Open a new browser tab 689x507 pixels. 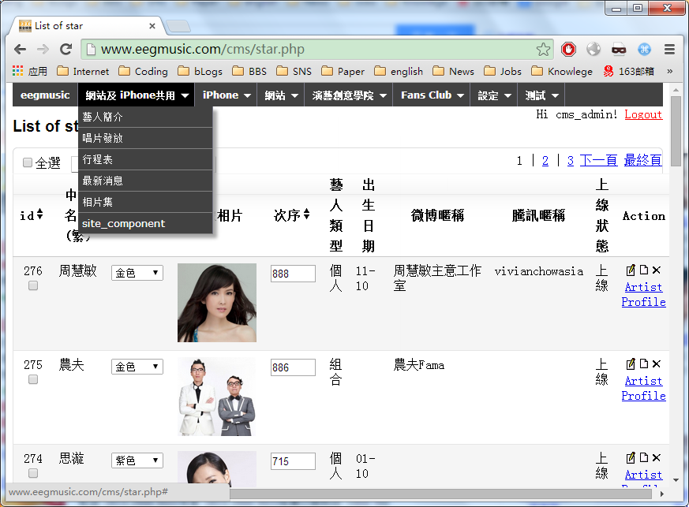click(178, 26)
